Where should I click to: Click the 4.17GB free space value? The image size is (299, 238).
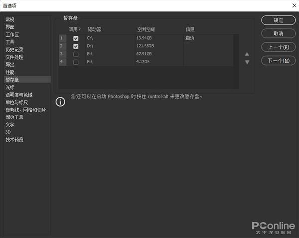coord(143,62)
